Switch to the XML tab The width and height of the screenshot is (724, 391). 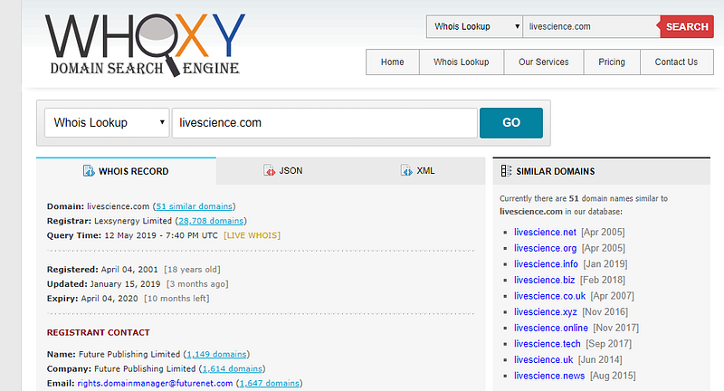point(418,170)
